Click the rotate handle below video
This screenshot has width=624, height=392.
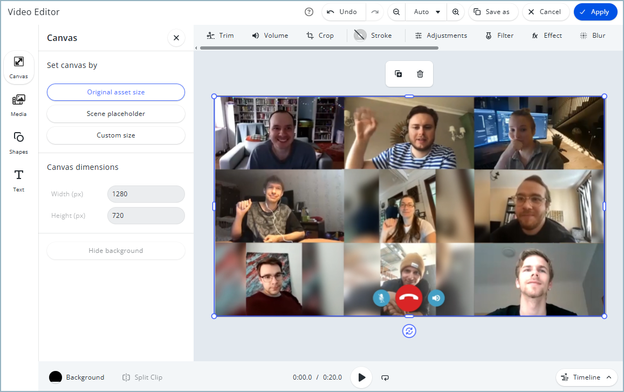(x=409, y=331)
